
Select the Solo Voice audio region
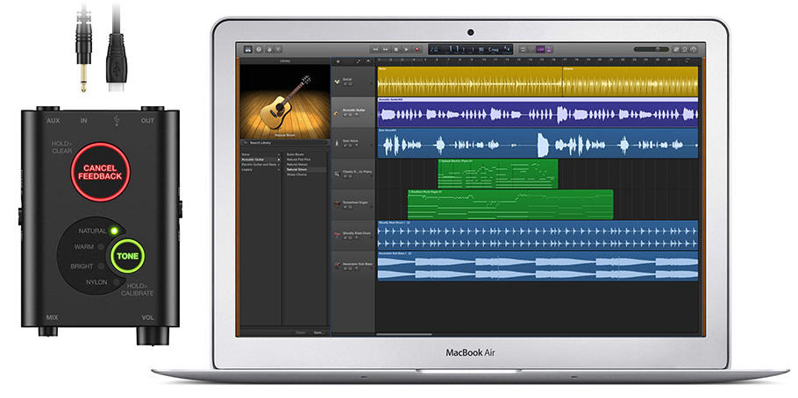538,143
